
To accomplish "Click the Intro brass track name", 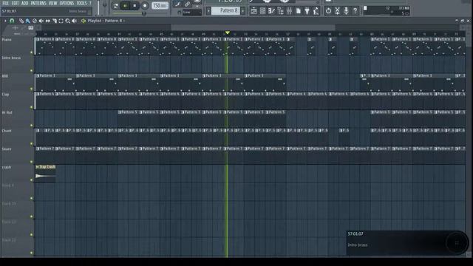I will [12, 58].
